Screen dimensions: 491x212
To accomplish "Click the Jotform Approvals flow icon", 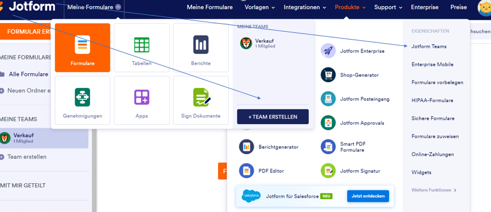I will (x=328, y=123).
